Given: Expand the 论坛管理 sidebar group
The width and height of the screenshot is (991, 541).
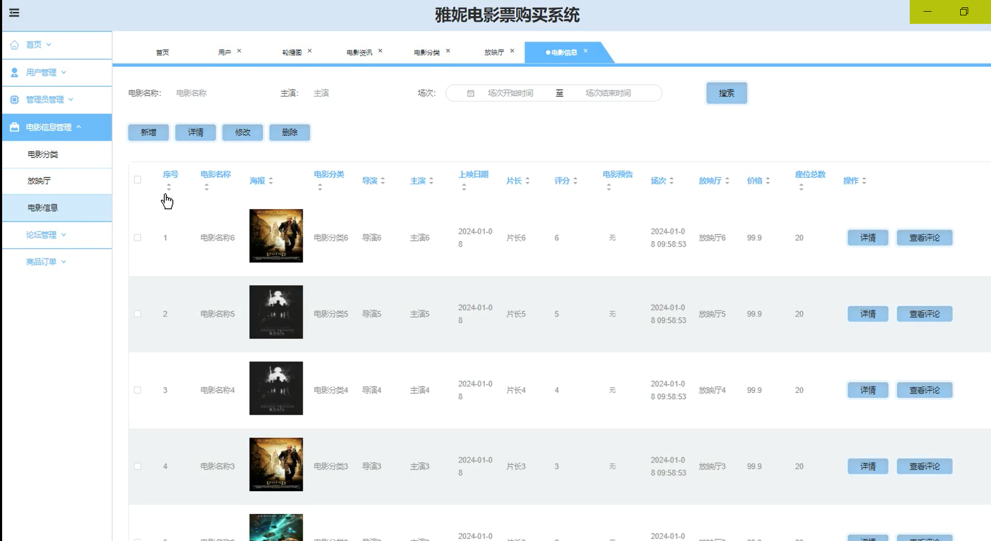Looking at the screenshot, I should 64,234.
